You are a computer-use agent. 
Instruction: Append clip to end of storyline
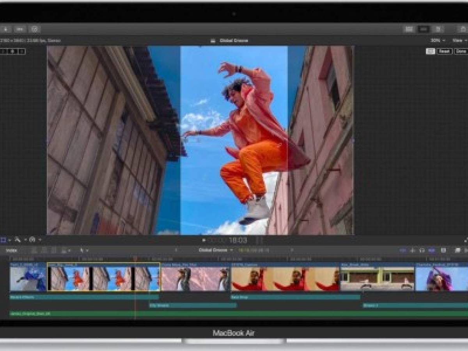pyautogui.click(x=54, y=250)
